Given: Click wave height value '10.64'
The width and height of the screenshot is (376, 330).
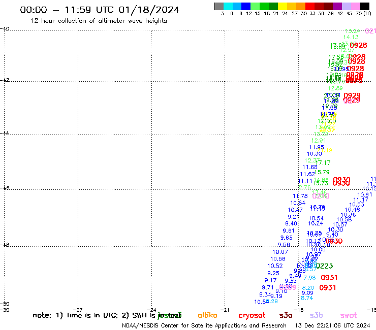Looking at the screenshot, I should 298,203.
